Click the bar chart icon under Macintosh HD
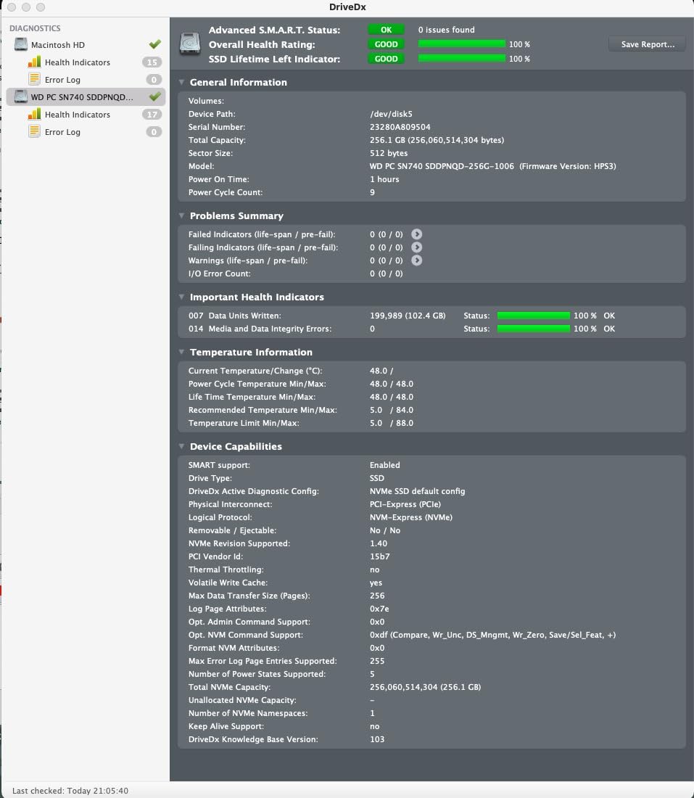Screen dimensions: 694x798 34,62
